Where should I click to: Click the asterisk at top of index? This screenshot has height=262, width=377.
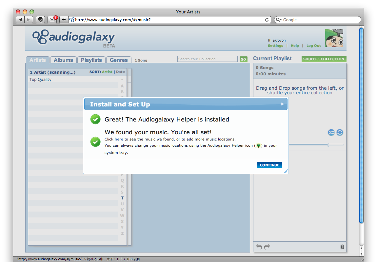(122, 80)
